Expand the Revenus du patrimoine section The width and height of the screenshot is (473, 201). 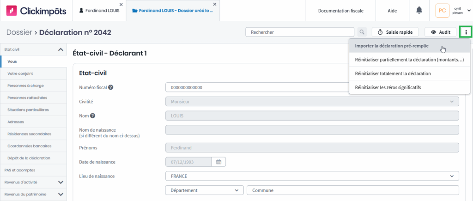[61, 194]
